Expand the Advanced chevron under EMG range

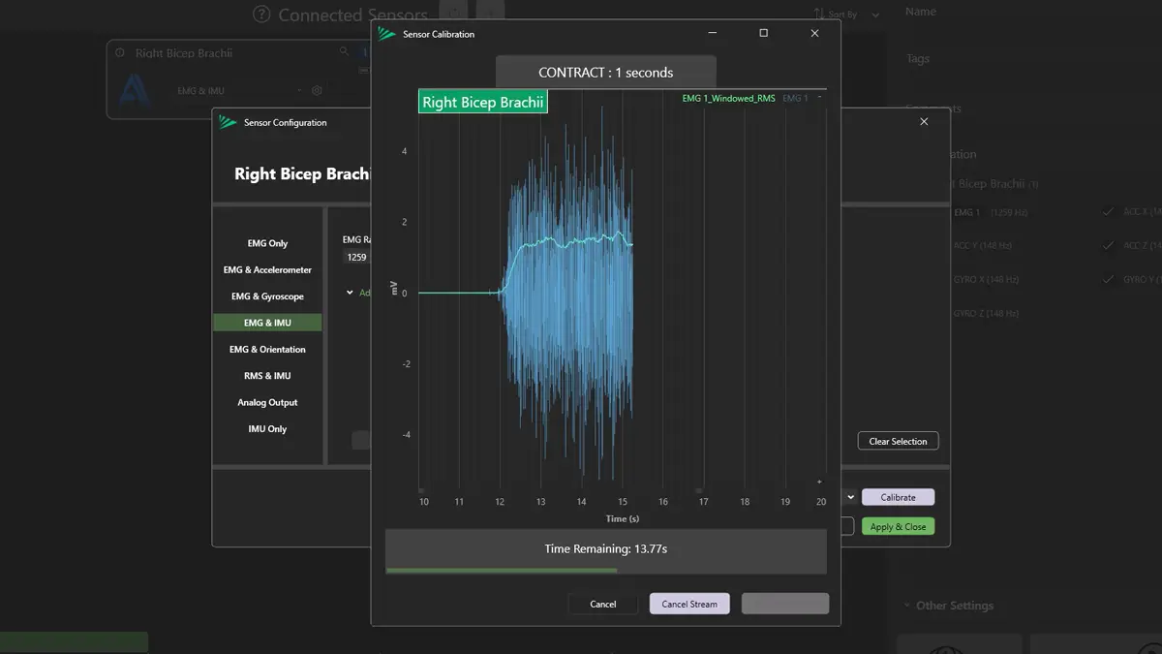[350, 293]
